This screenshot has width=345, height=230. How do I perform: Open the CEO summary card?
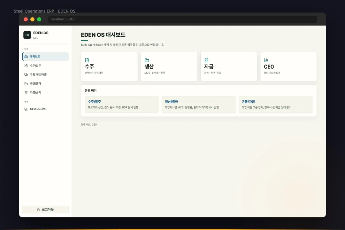(x=288, y=66)
